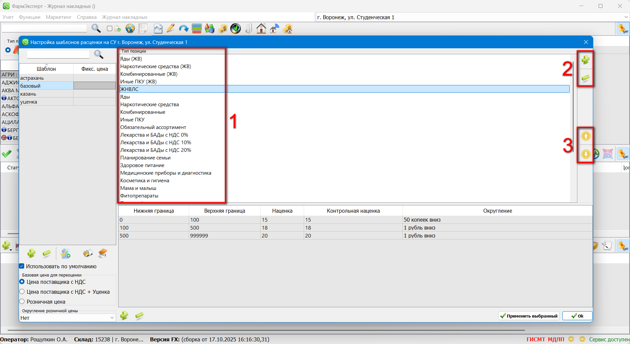This screenshot has width=630, height=344.
Task: Open 'Округление розничной цены' dropdown
Action: pyautogui.click(x=112, y=318)
